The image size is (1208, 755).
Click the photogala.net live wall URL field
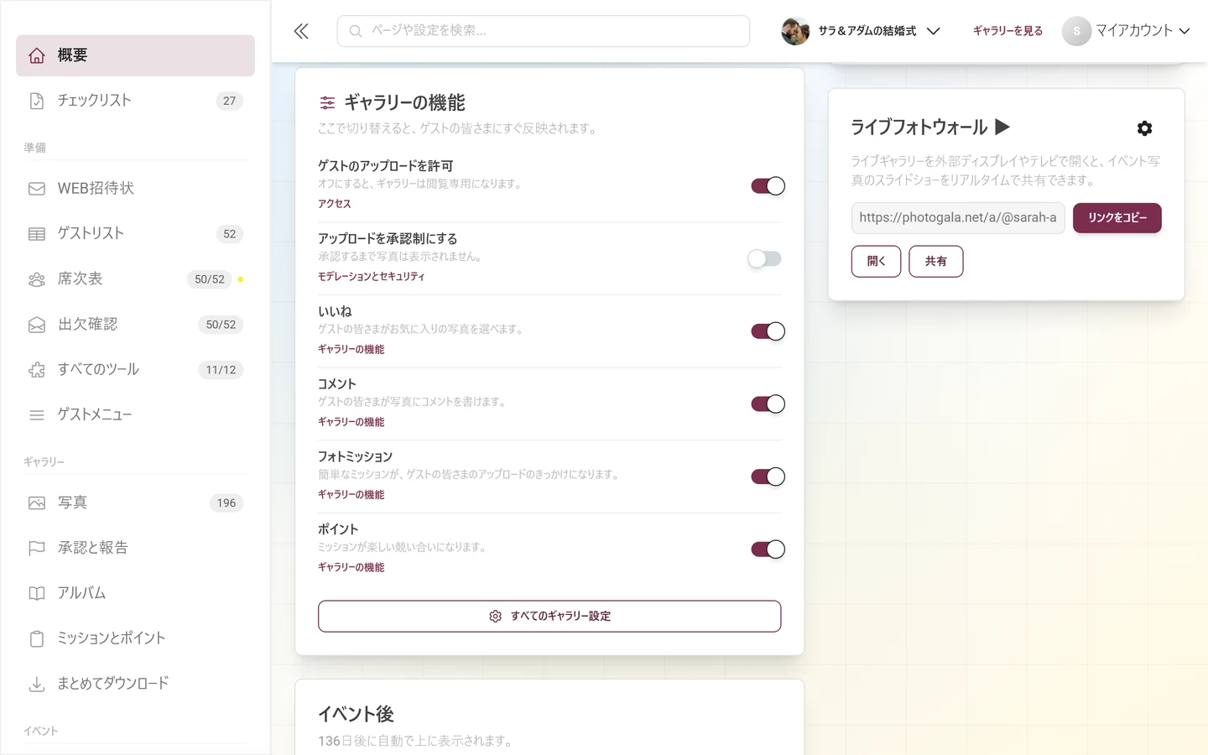(958, 218)
